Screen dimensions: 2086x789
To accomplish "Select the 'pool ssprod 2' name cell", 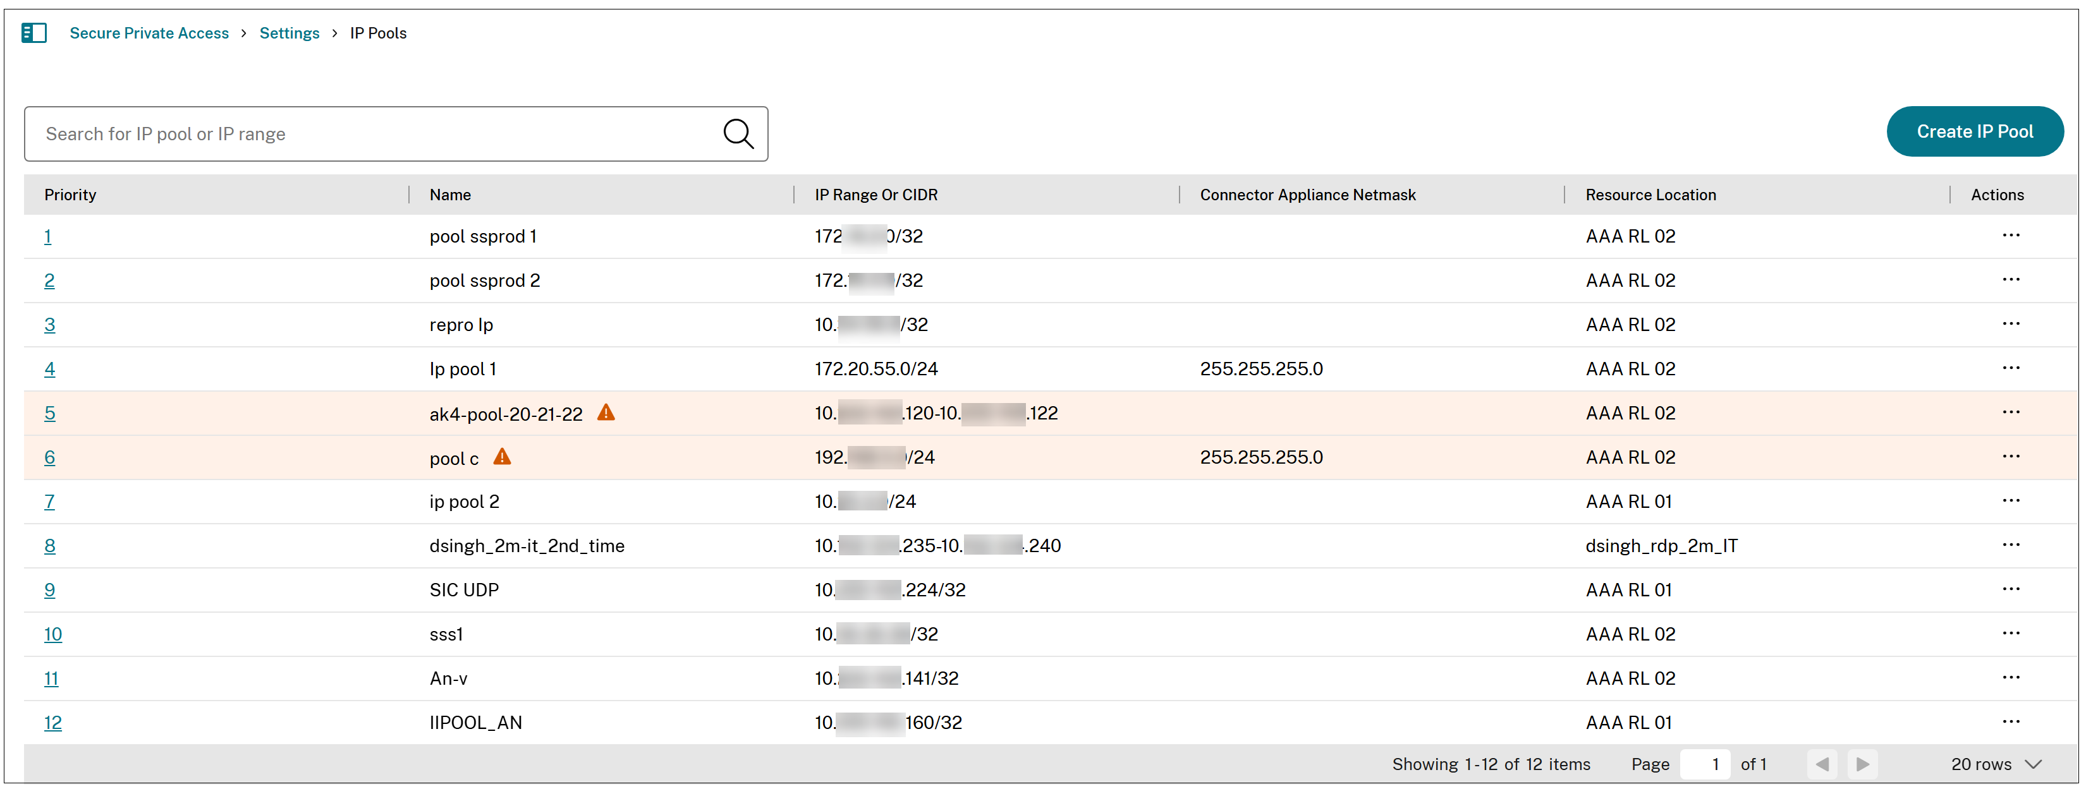I will tap(484, 281).
